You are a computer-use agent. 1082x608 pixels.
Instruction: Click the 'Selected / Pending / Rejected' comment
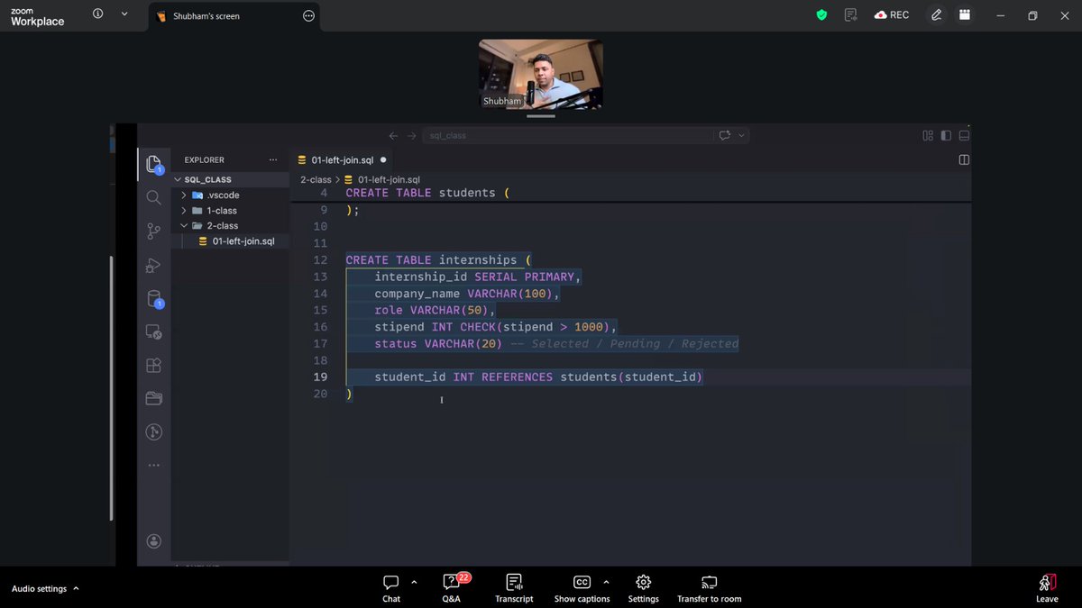(635, 344)
